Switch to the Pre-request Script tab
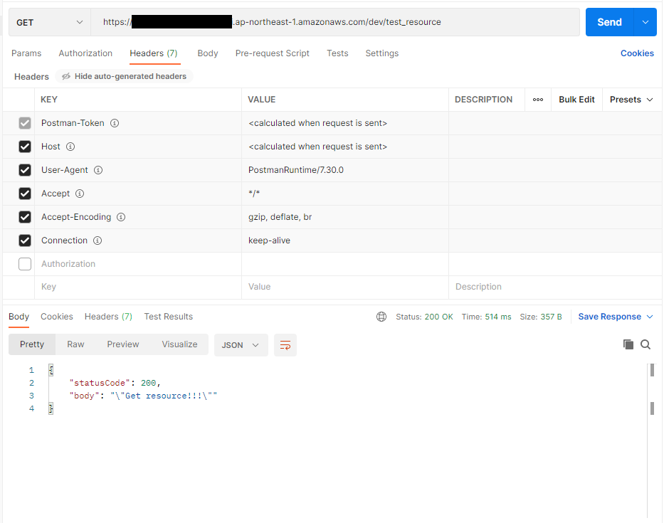664x523 pixels. click(272, 53)
